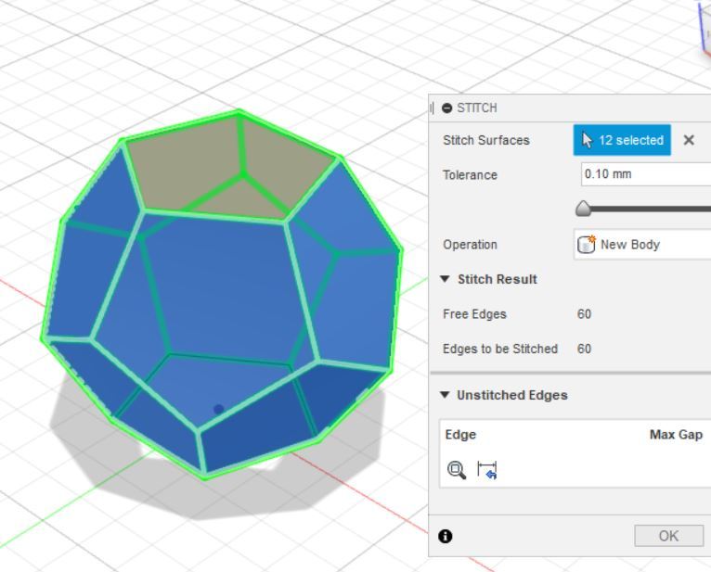Image resolution: width=711 pixels, height=572 pixels.
Task: Open the Operation New Body dropdown
Action: pyautogui.click(x=642, y=245)
